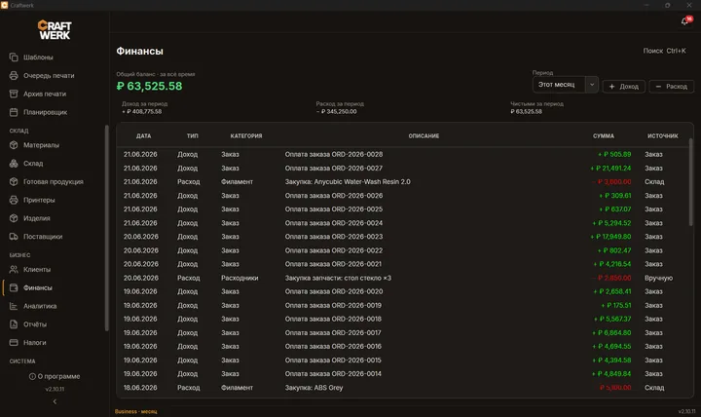Screen dimensions: 701x417
Task: Open the Поставщики truck icon
Action: (x=14, y=236)
